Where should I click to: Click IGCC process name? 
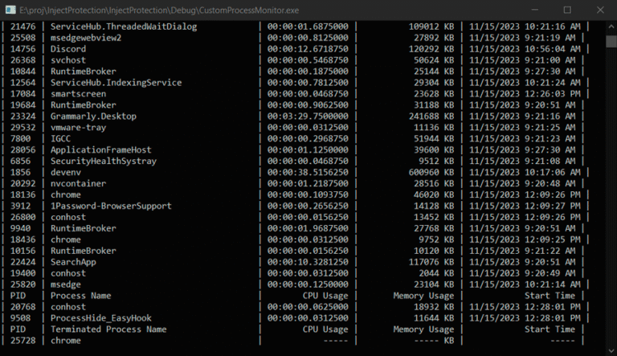point(60,138)
